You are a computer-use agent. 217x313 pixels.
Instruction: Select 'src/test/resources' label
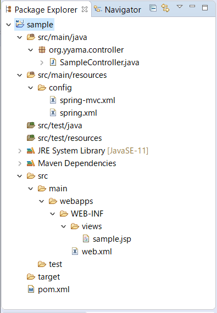[70, 138]
